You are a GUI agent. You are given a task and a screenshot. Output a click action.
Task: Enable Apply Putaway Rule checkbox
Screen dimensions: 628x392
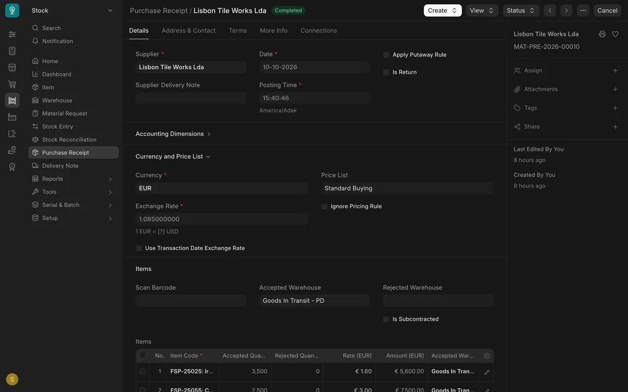[x=386, y=55]
